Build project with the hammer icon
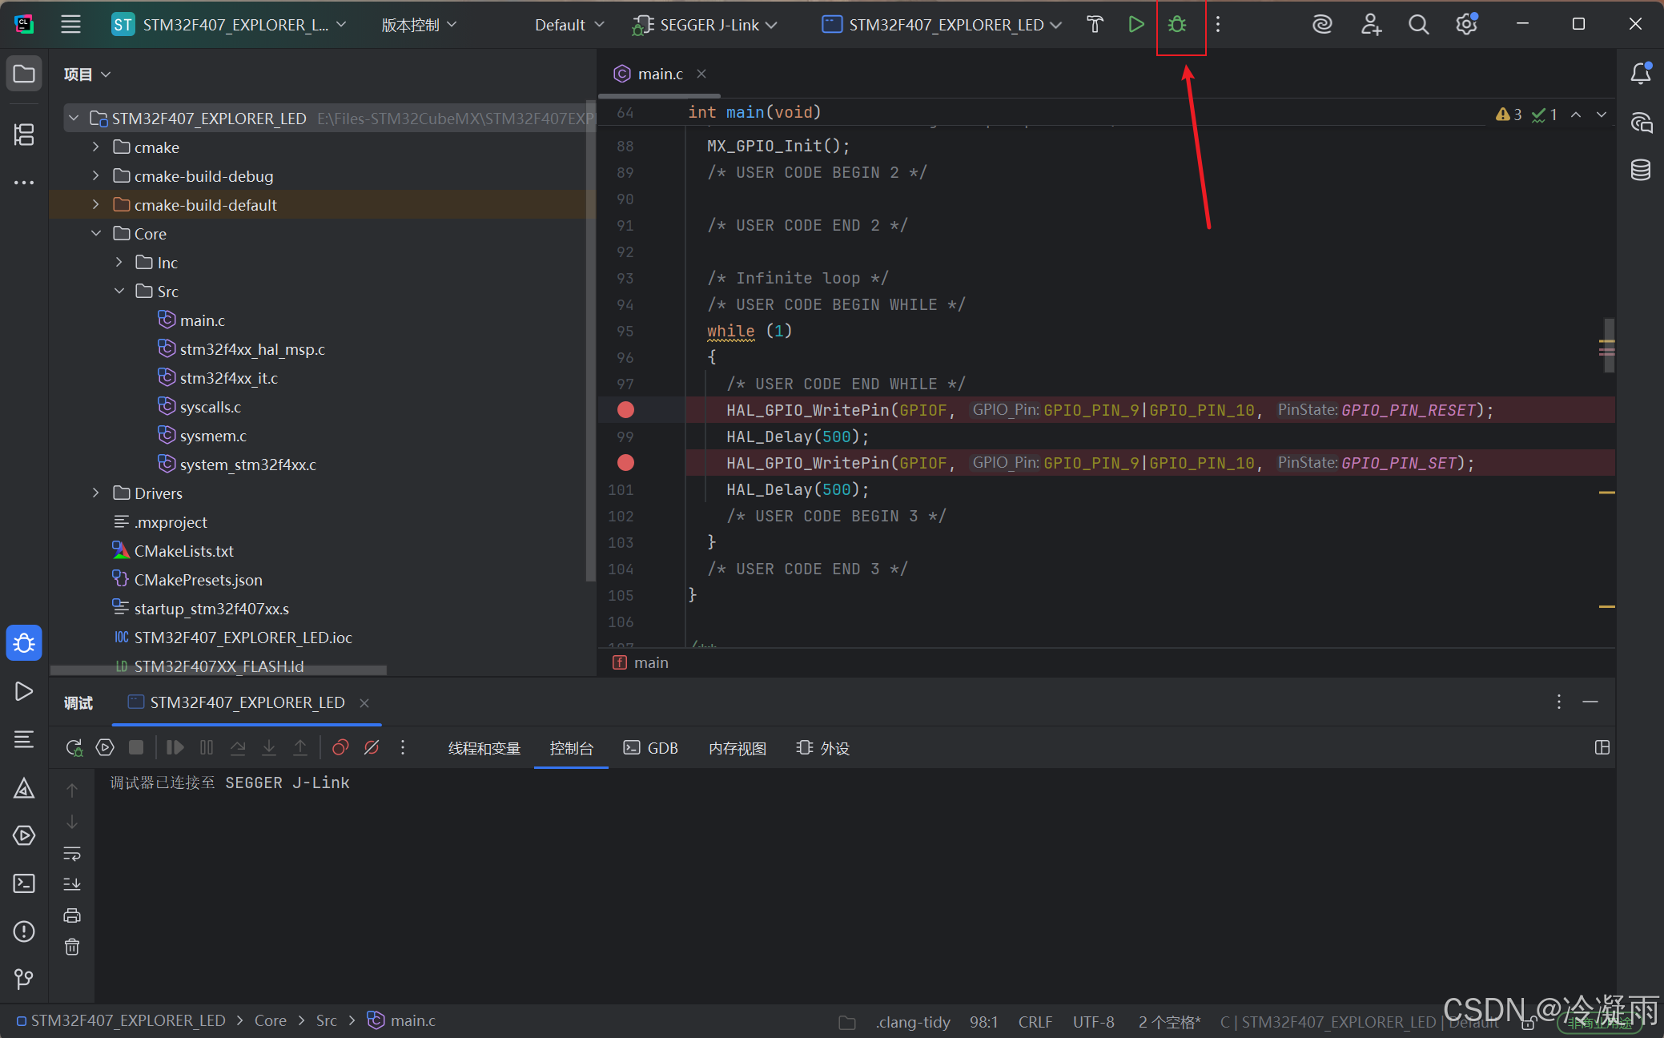This screenshot has height=1038, width=1664. (1095, 24)
